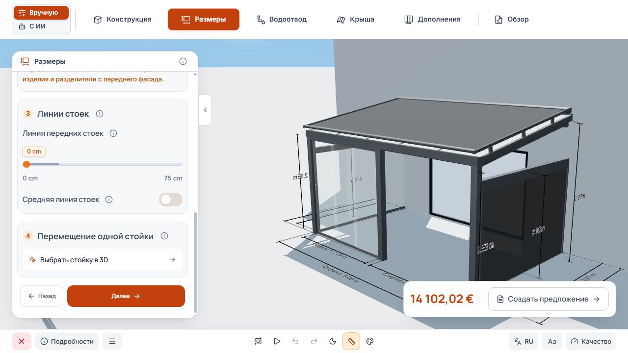The width and height of the screenshot is (628, 353).
Task: Collapse the side panel with chevron
Action: point(205,110)
